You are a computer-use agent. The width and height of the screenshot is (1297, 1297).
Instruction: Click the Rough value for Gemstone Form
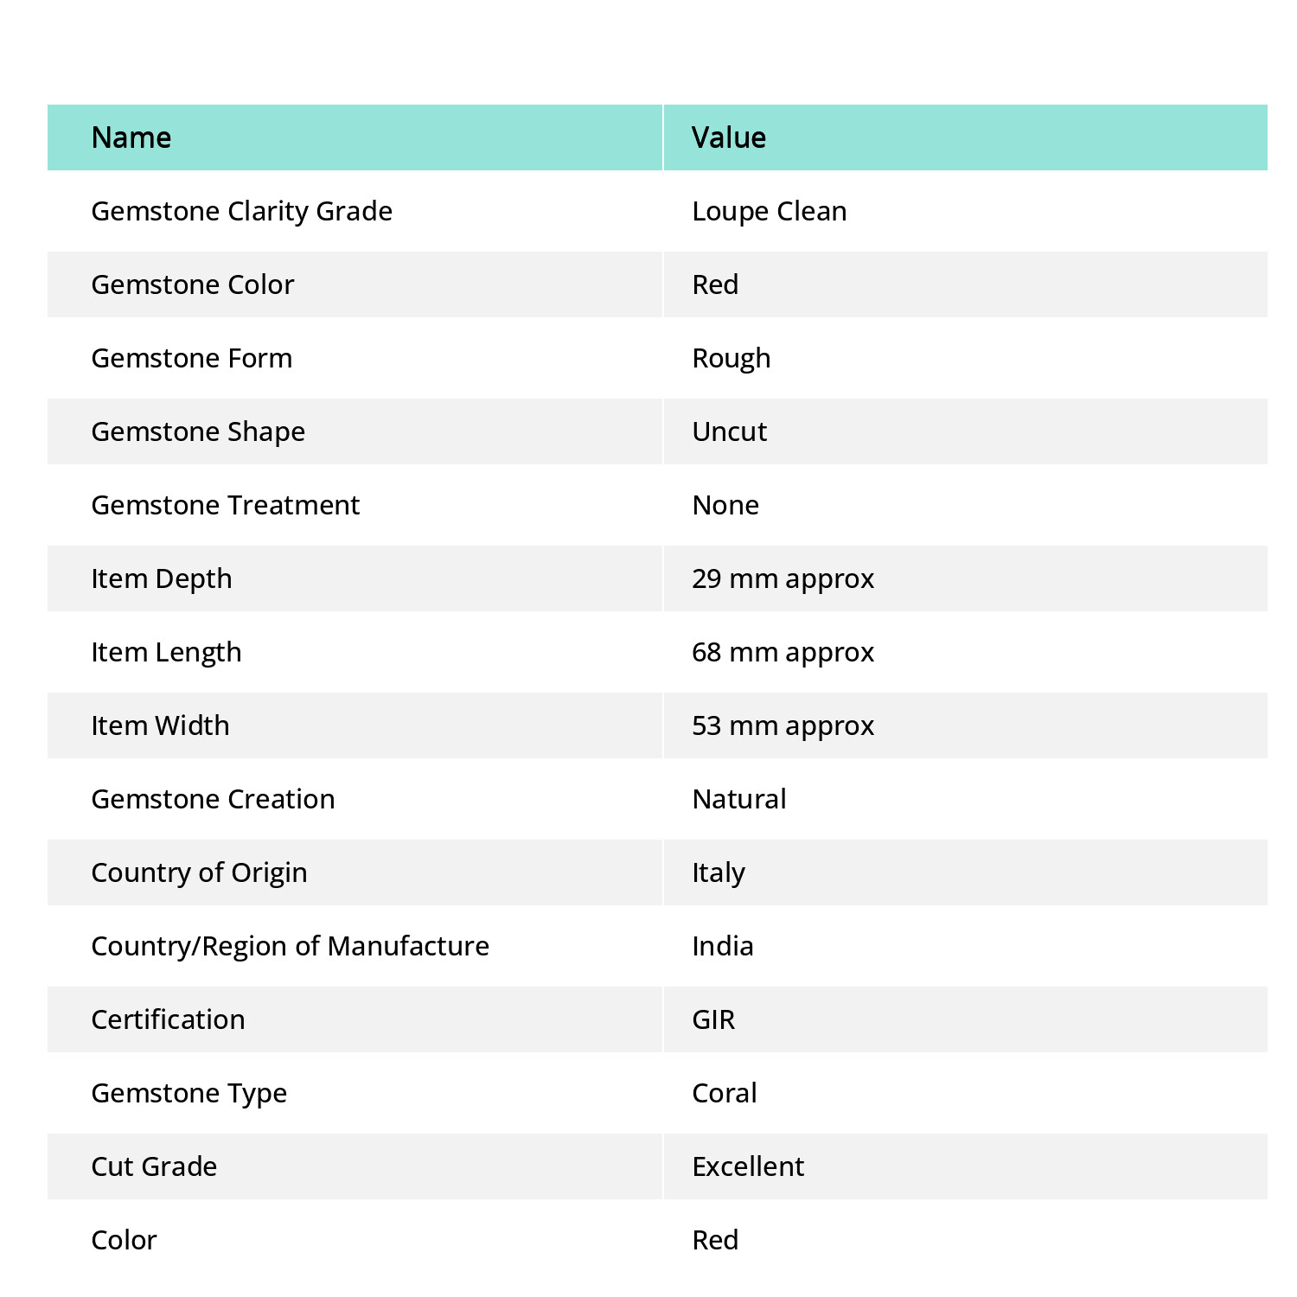732,359
